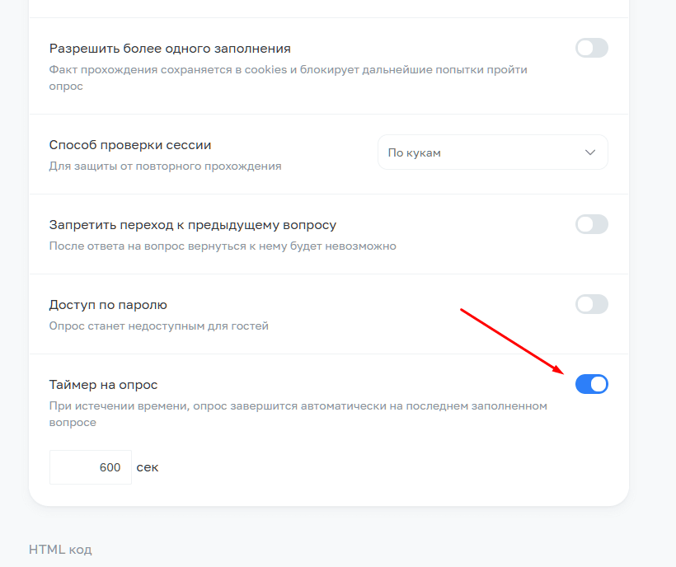Screen dimensions: 676x567
Task: Click the red arrow annotation pointing to timer
Action: (512, 341)
